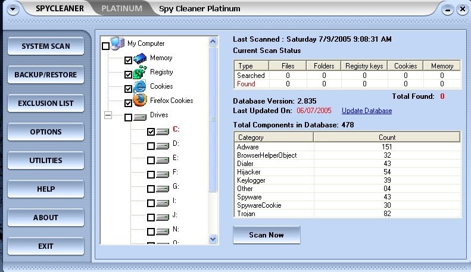Open the EXCLUSION LIST section
The image size is (471, 272).
tap(46, 104)
